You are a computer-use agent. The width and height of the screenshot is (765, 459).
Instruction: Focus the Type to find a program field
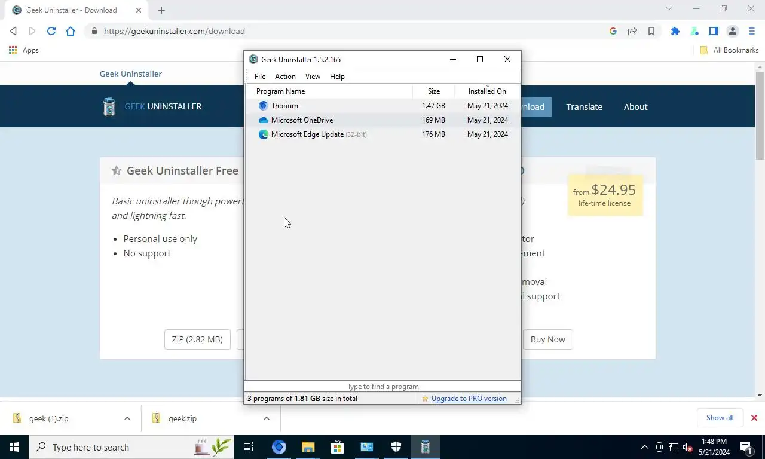382,387
